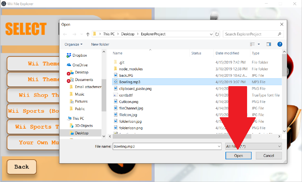
Task: Toggle the preview pane
Action: coord(269,44)
